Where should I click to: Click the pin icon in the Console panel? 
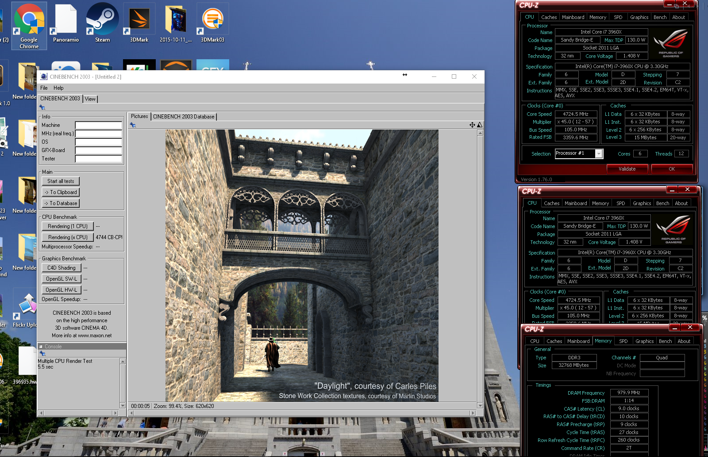coord(42,354)
